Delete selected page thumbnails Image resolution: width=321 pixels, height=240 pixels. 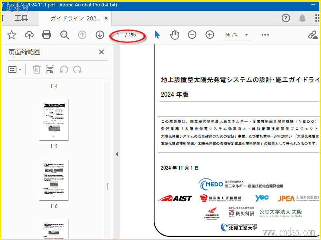(x=37, y=69)
